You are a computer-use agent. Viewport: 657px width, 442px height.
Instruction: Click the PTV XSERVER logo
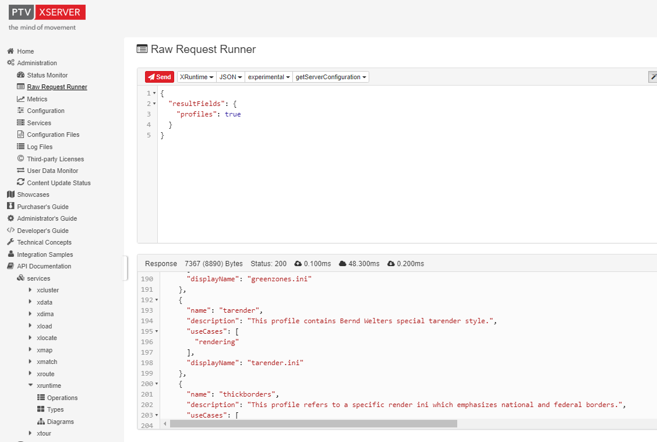47,12
